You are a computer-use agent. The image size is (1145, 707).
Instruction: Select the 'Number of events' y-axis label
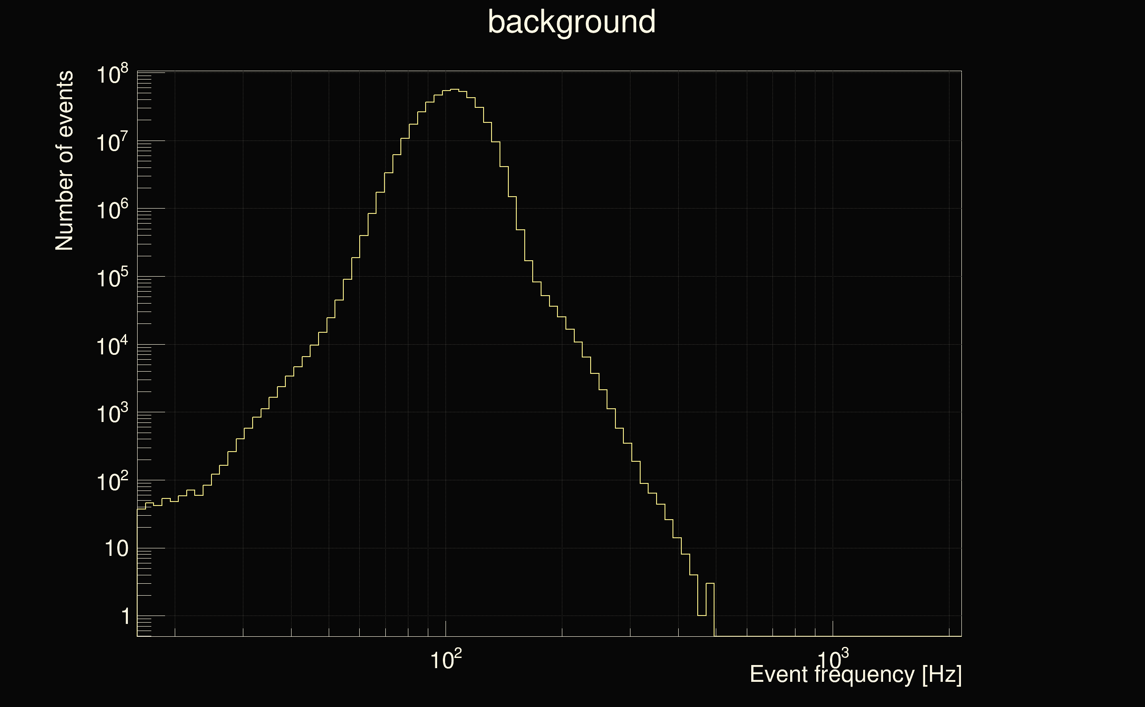click(x=65, y=160)
